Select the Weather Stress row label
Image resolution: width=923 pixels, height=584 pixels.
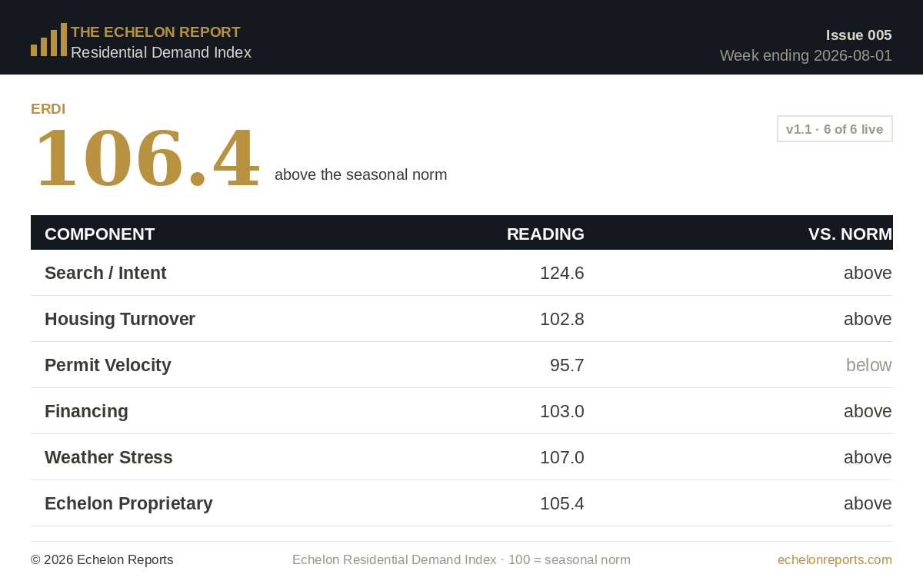pyautogui.click(x=108, y=457)
